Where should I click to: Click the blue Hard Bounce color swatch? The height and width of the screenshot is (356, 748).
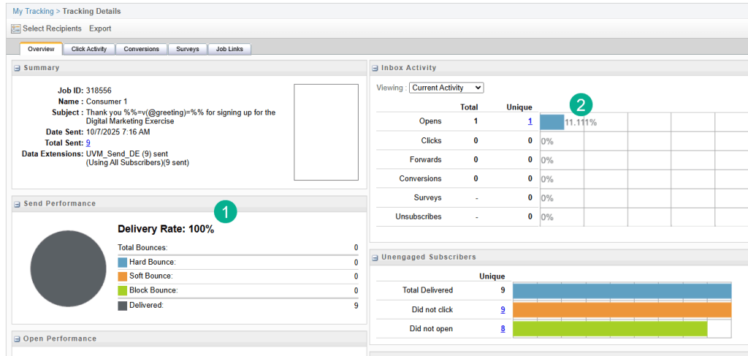122,262
